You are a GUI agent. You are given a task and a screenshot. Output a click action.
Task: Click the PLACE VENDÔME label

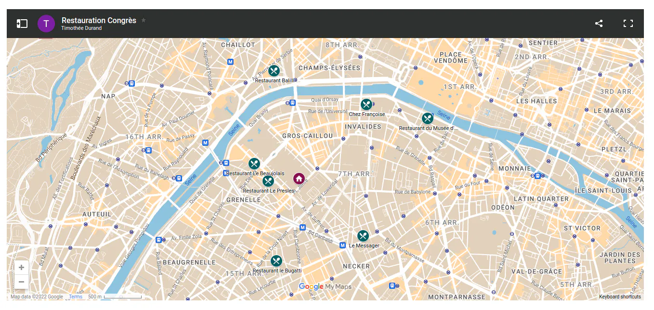(x=451, y=58)
